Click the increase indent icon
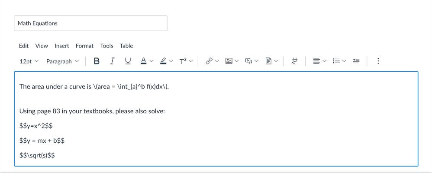432x173 pixels. point(356,61)
